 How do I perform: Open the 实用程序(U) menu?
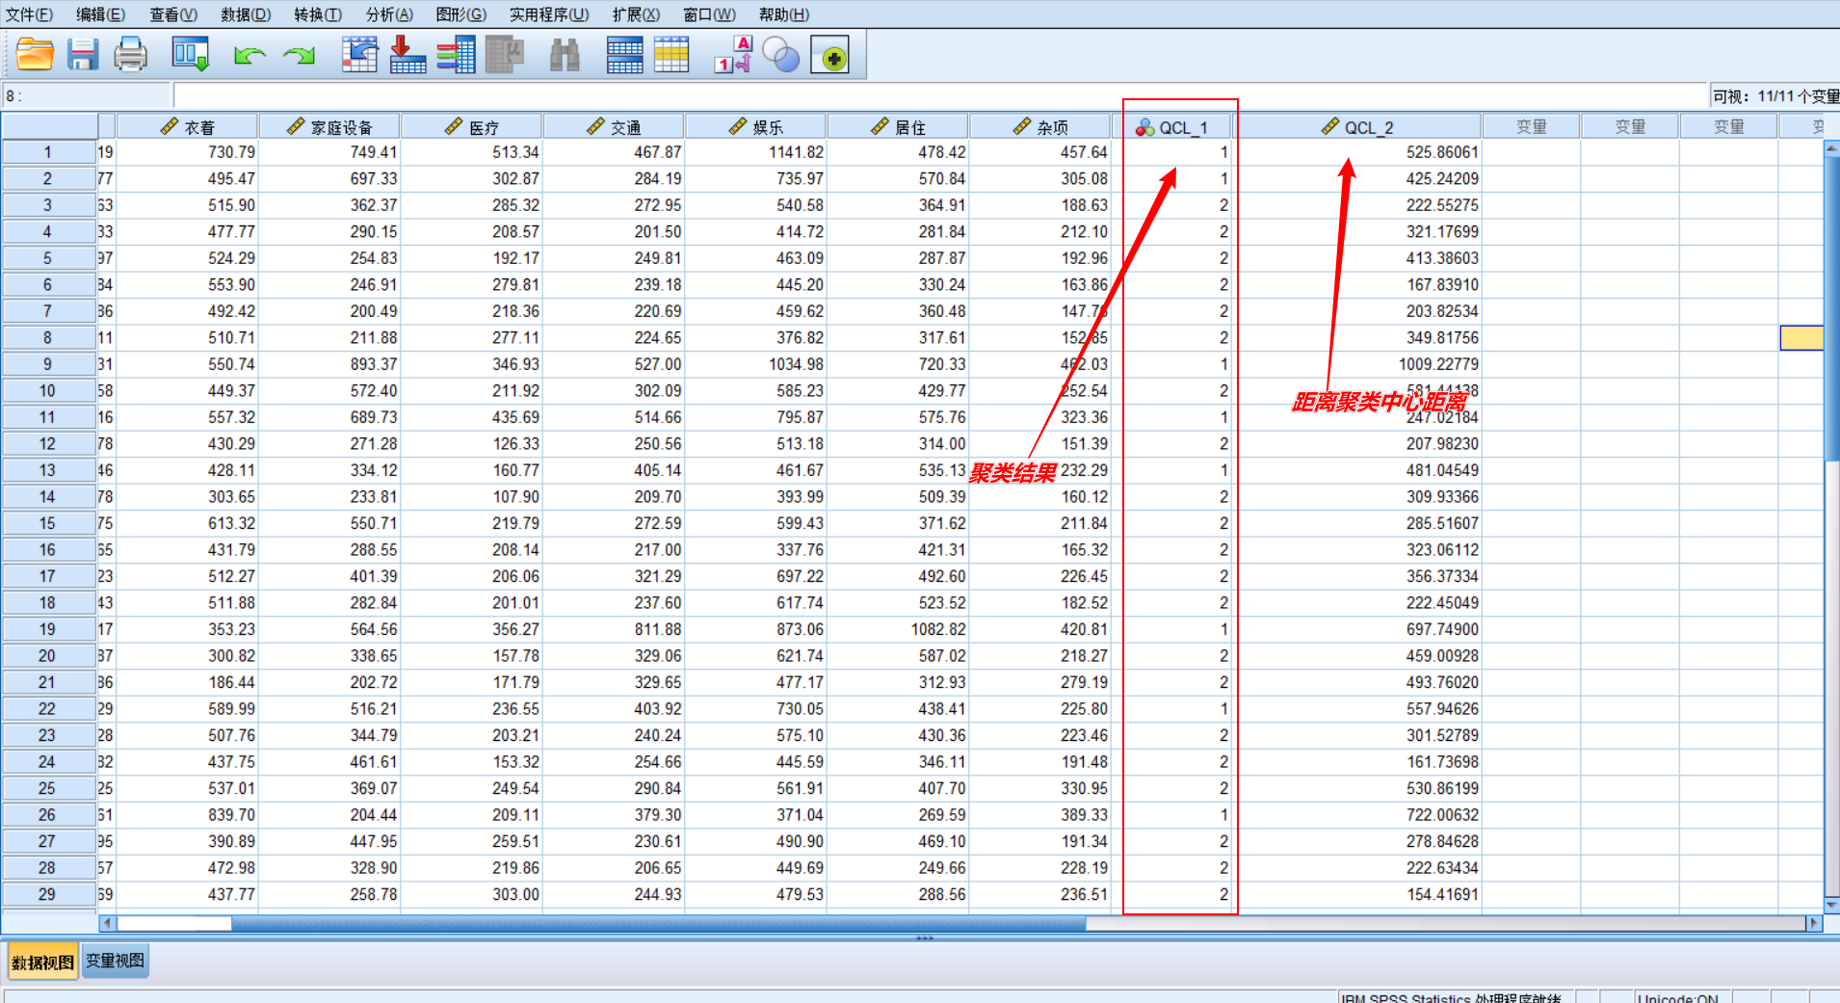[x=549, y=14]
